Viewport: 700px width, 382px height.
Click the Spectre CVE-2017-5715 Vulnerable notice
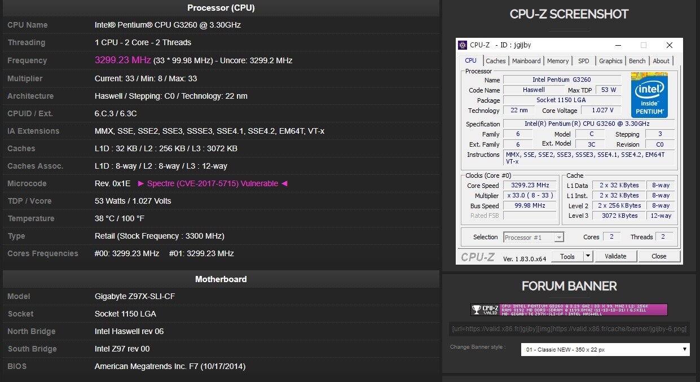pos(213,183)
